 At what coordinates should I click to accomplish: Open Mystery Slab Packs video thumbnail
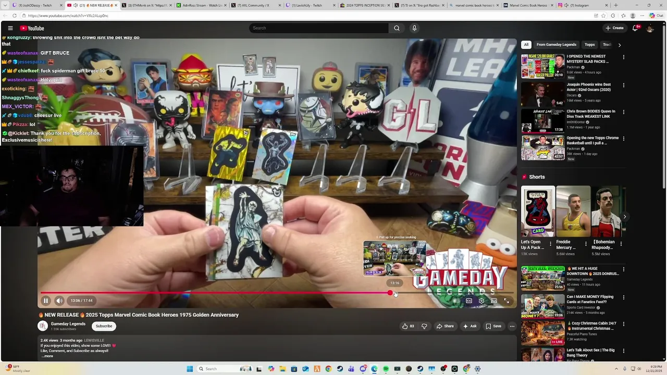[542, 66]
